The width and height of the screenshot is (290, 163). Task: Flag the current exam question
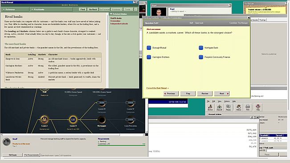tap(188, 94)
